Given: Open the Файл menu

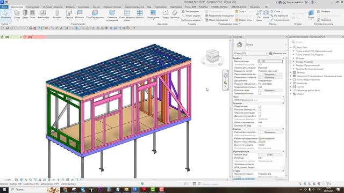Looking at the screenshot, I should (4, 7).
